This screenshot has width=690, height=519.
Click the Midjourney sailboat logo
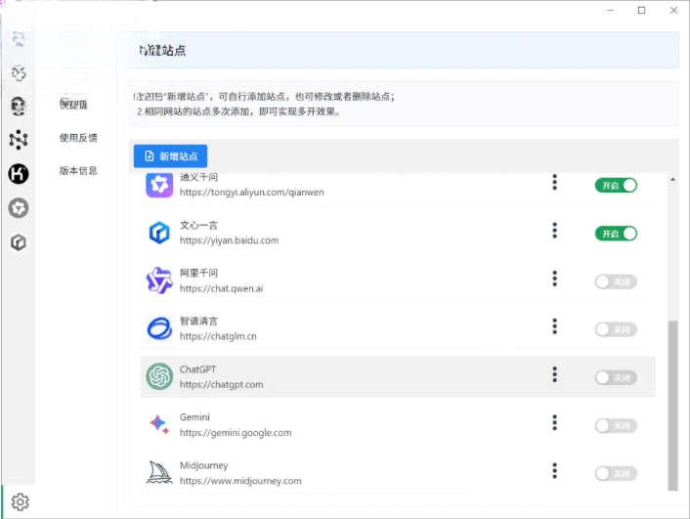coord(159,472)
